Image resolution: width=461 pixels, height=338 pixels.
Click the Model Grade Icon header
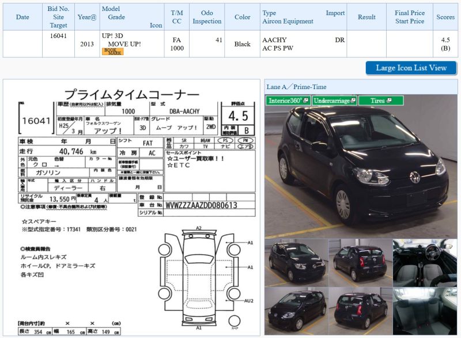click(x=132, y=17)
